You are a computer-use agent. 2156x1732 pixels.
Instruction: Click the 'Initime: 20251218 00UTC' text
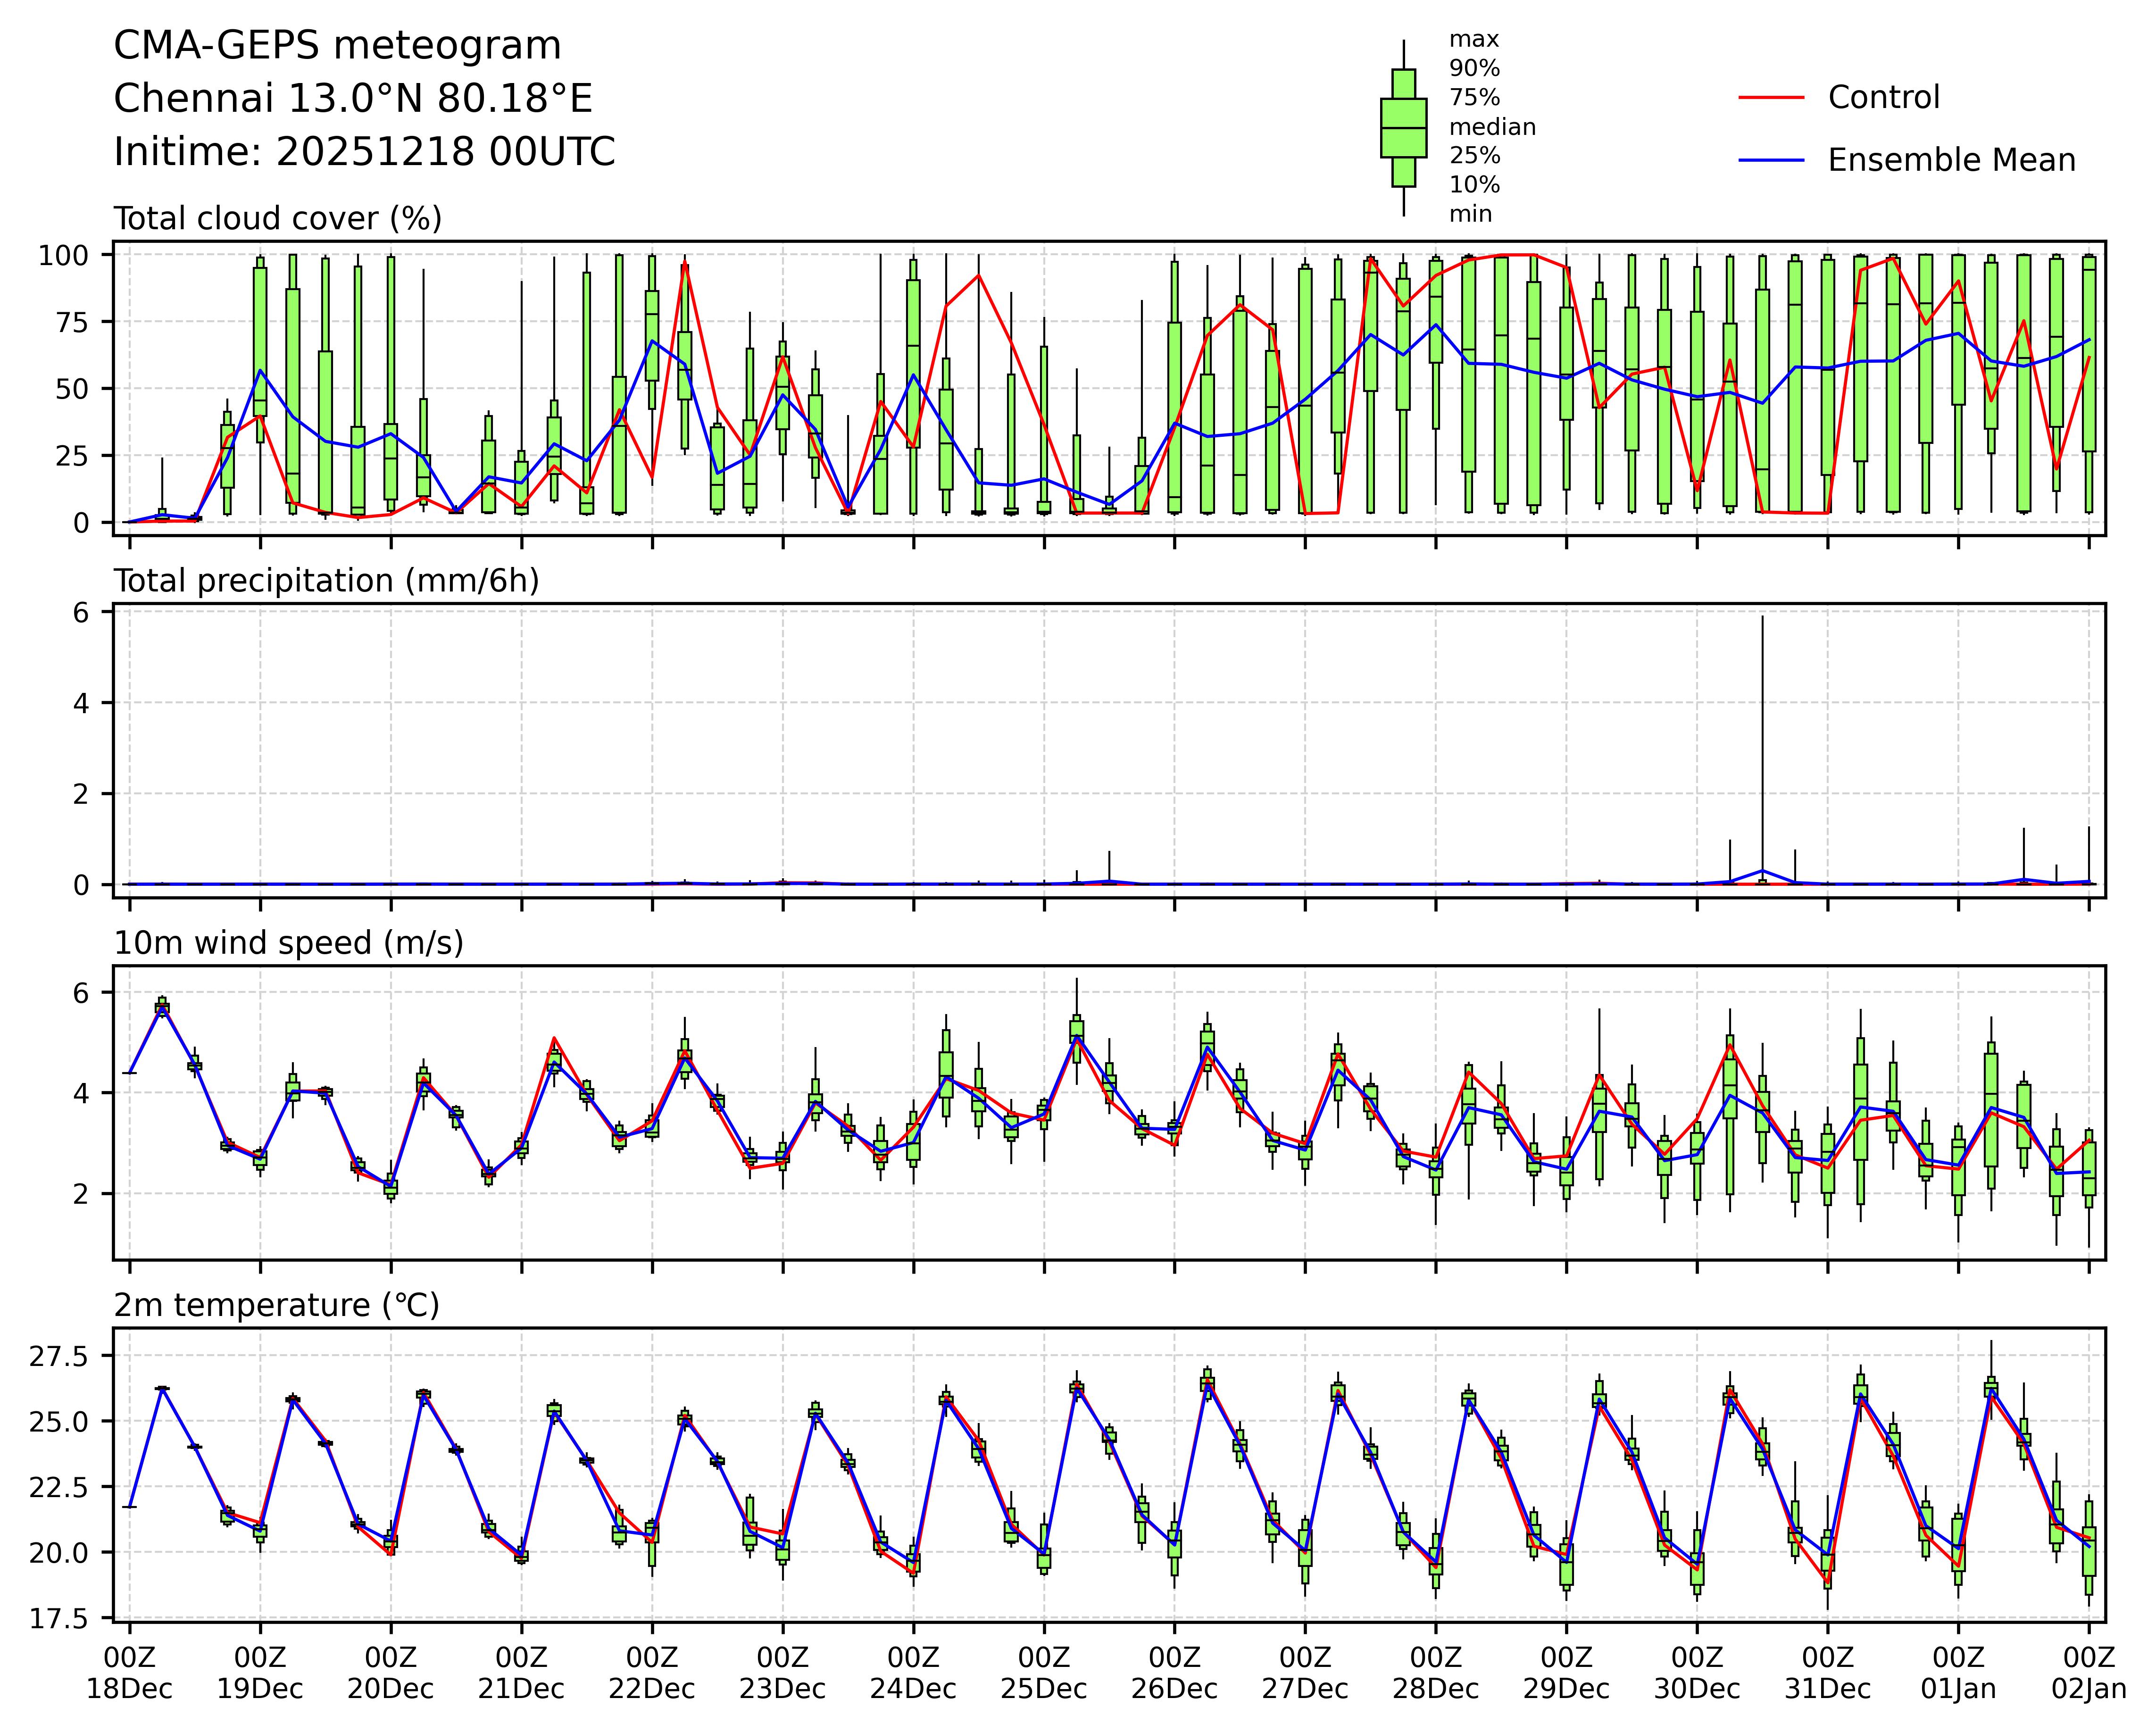click(364, 152)
